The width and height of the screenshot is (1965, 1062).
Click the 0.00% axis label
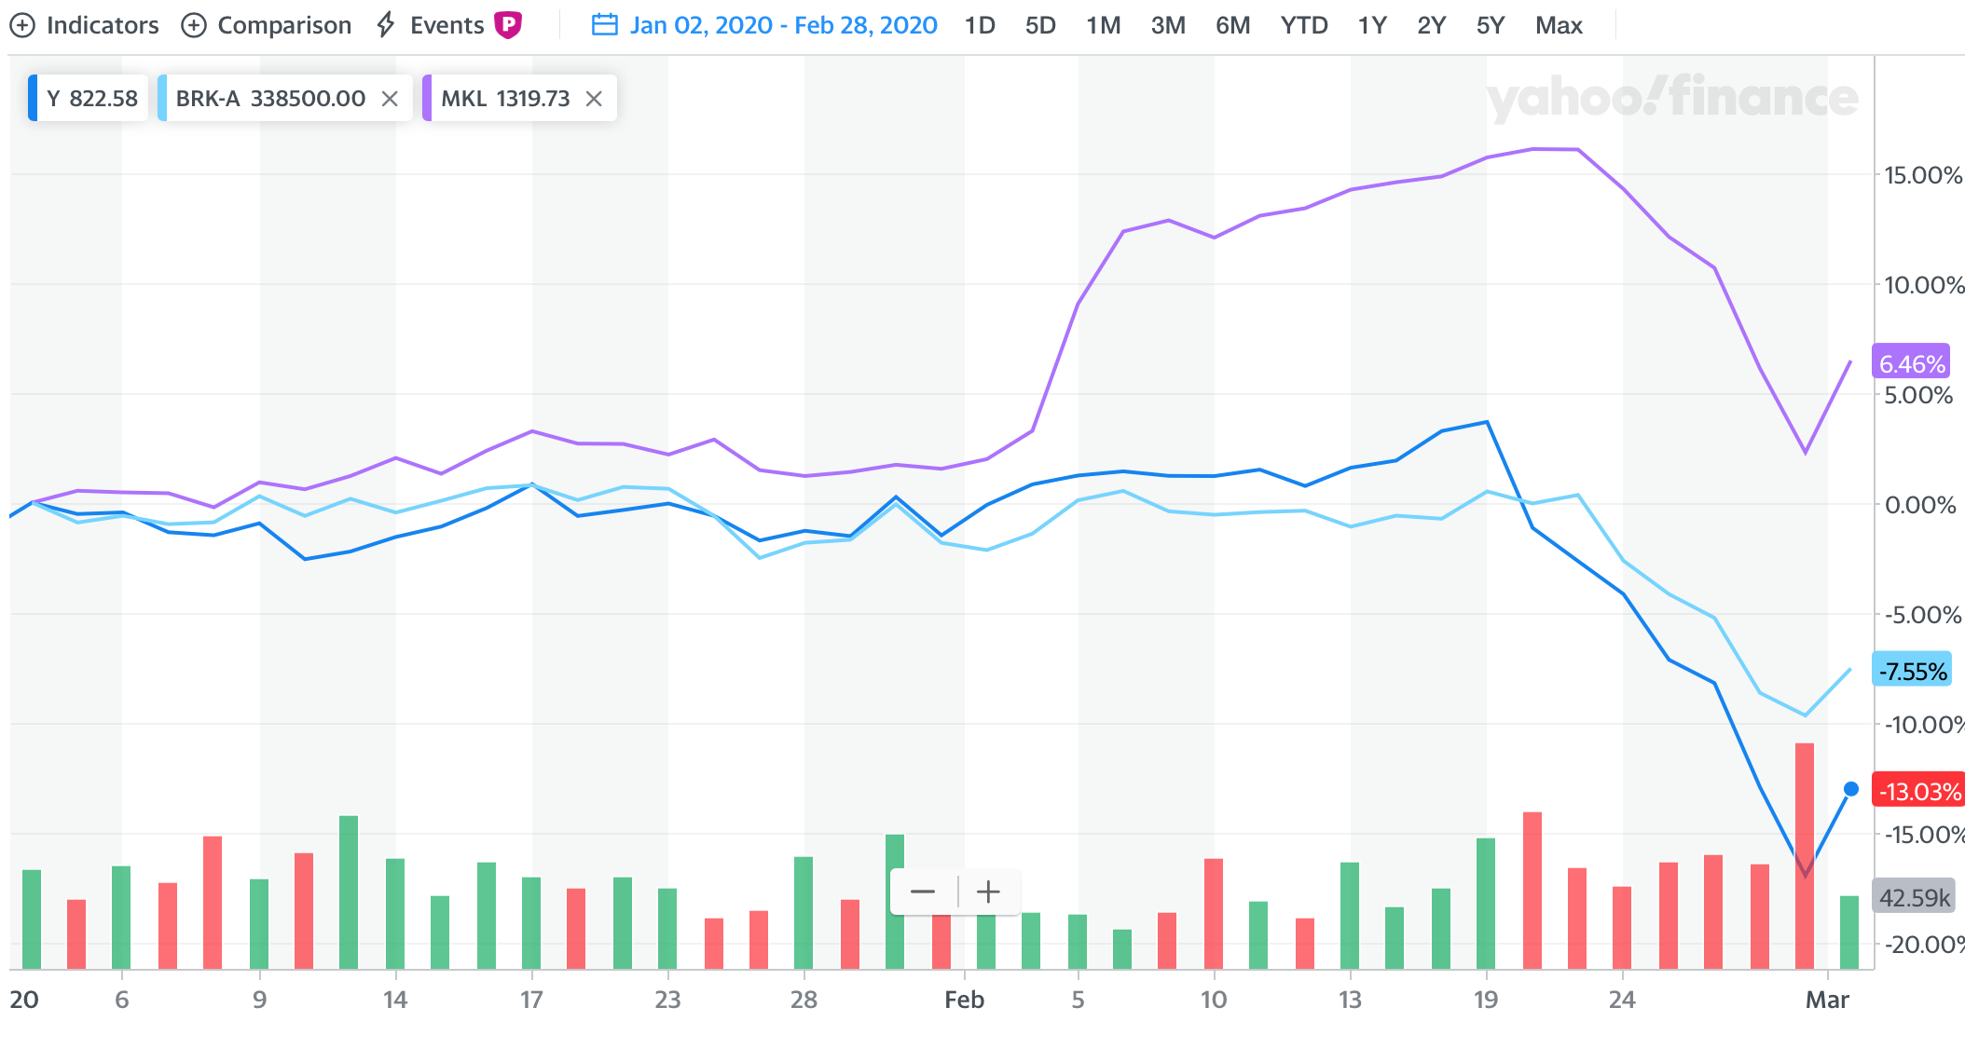(1919, 505)
